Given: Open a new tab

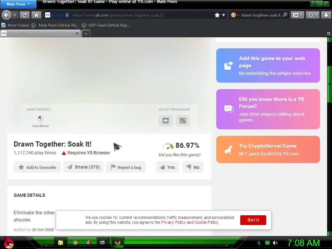Looking at the screenshot, I should 86,34.
